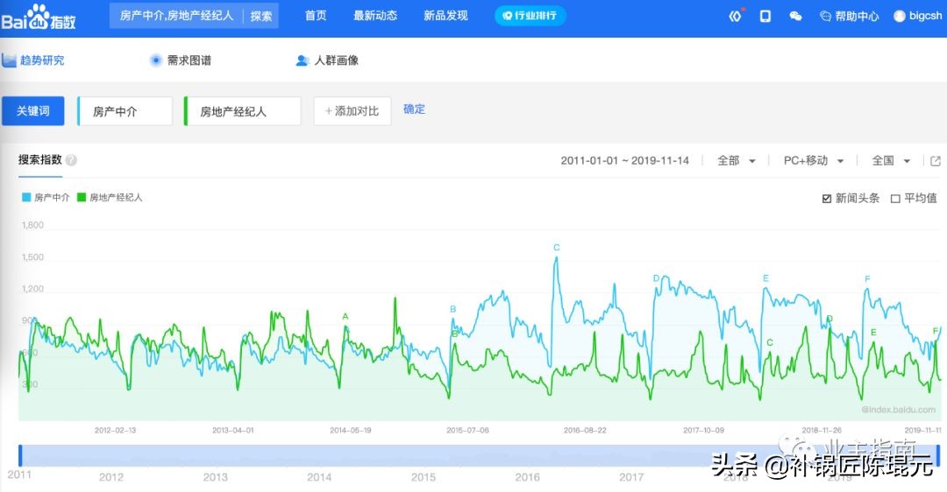This screenshot has width=947, height=492.
Task: Expand the PC+移动 device dropdown
Action: pyautogui.click(x=813, y=160)
